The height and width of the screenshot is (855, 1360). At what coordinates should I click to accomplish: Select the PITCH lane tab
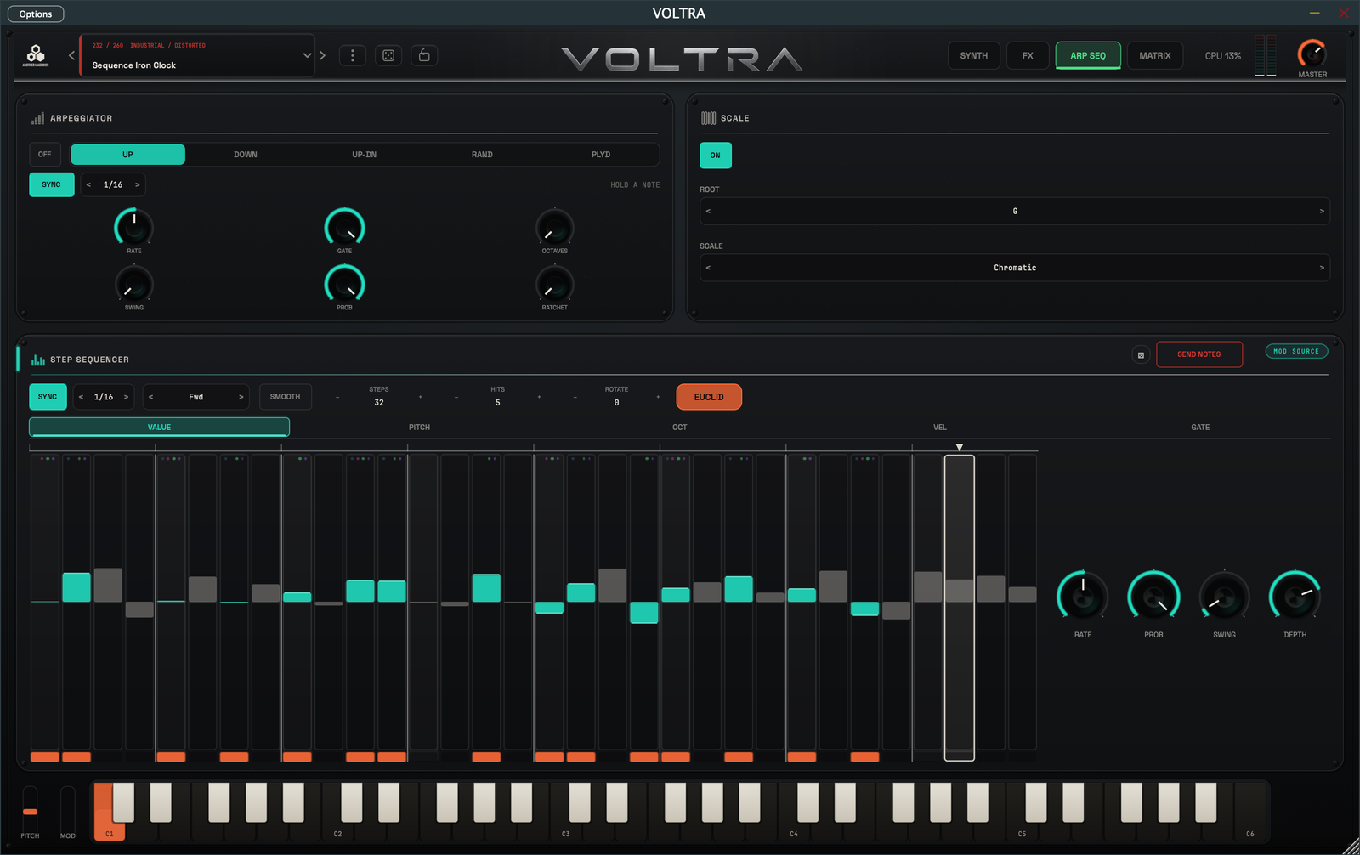click(420, 427)
